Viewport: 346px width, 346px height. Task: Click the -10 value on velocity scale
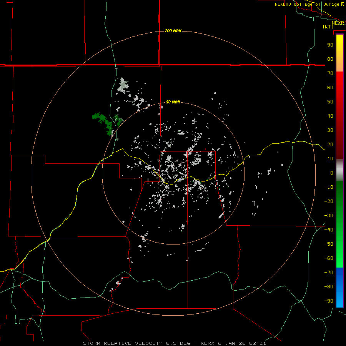click(329, 187)
